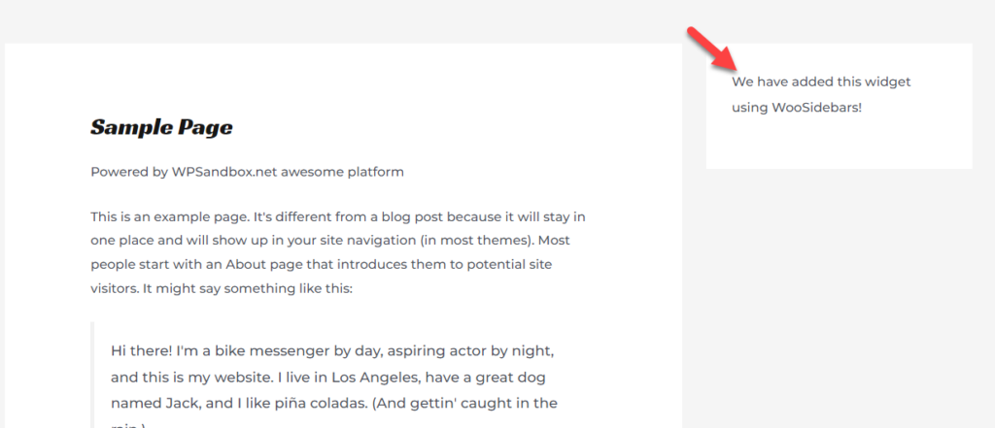Click the red arrow annotation
This screenshot has height=428, width=995.
[x=712, y=49]
